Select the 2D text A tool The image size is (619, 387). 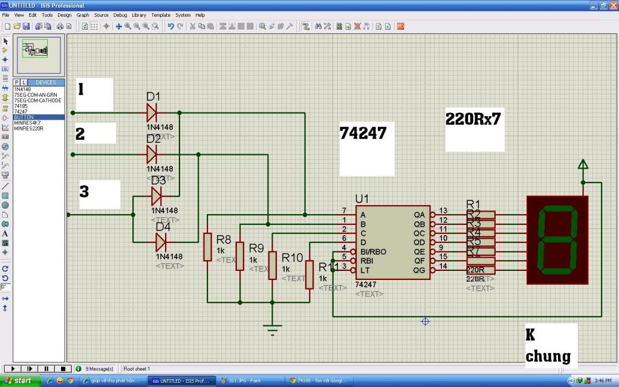click(x=5, y=233)
